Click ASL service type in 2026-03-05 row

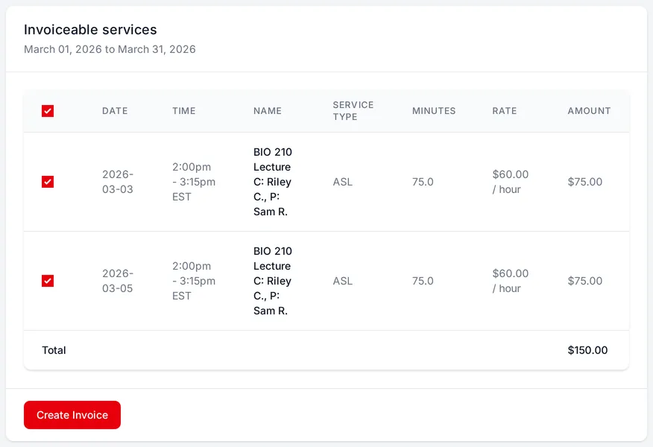pyautogui.click(x=342, y=281)
